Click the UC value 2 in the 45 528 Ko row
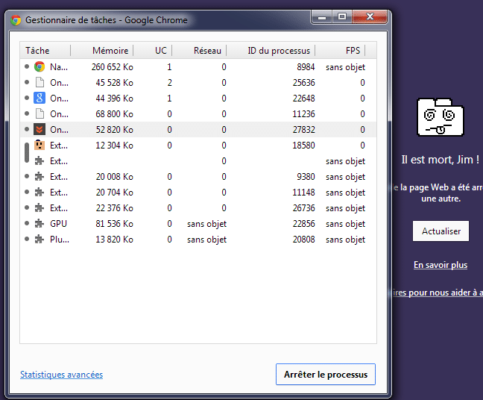Image resolution: width=483 pixels, height=400 pixels. click(169, 83)
